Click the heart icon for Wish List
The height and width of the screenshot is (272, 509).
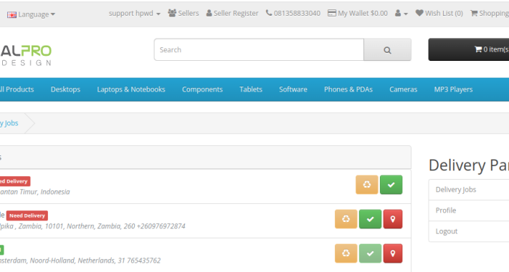(x=419, y=13)
